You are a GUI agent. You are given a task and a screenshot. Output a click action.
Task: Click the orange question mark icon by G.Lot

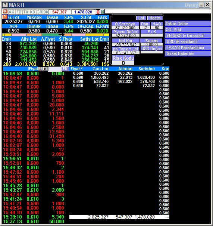click(5, 17)
